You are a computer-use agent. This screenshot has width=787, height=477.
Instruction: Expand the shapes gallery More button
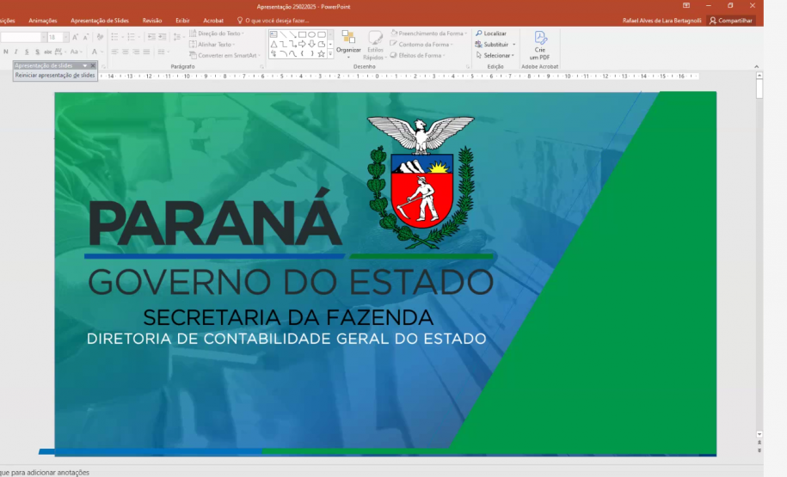point(330,53)
